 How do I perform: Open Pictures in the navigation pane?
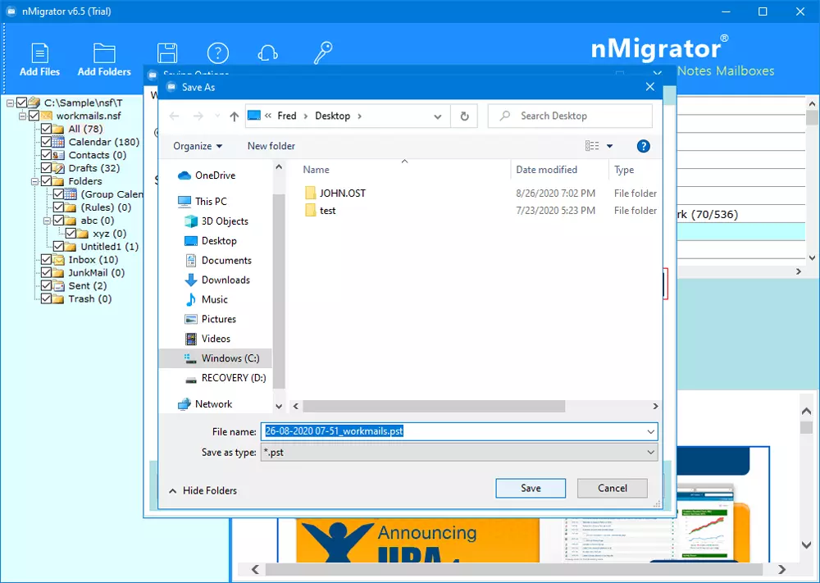[210, 319]
